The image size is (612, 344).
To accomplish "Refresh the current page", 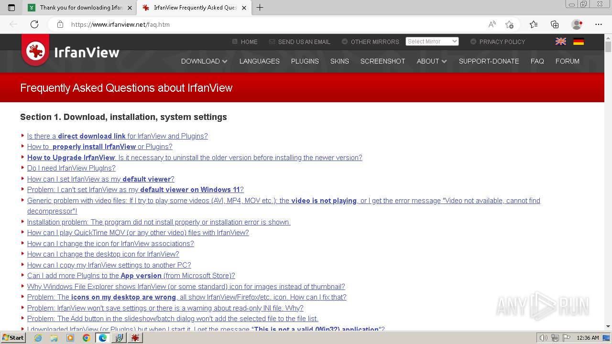I will click(34, 24).
